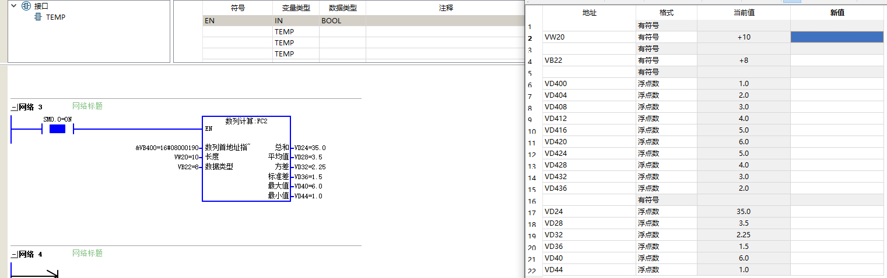
Task: Select the VD36 address cell in chart
Action: (589, 247)
